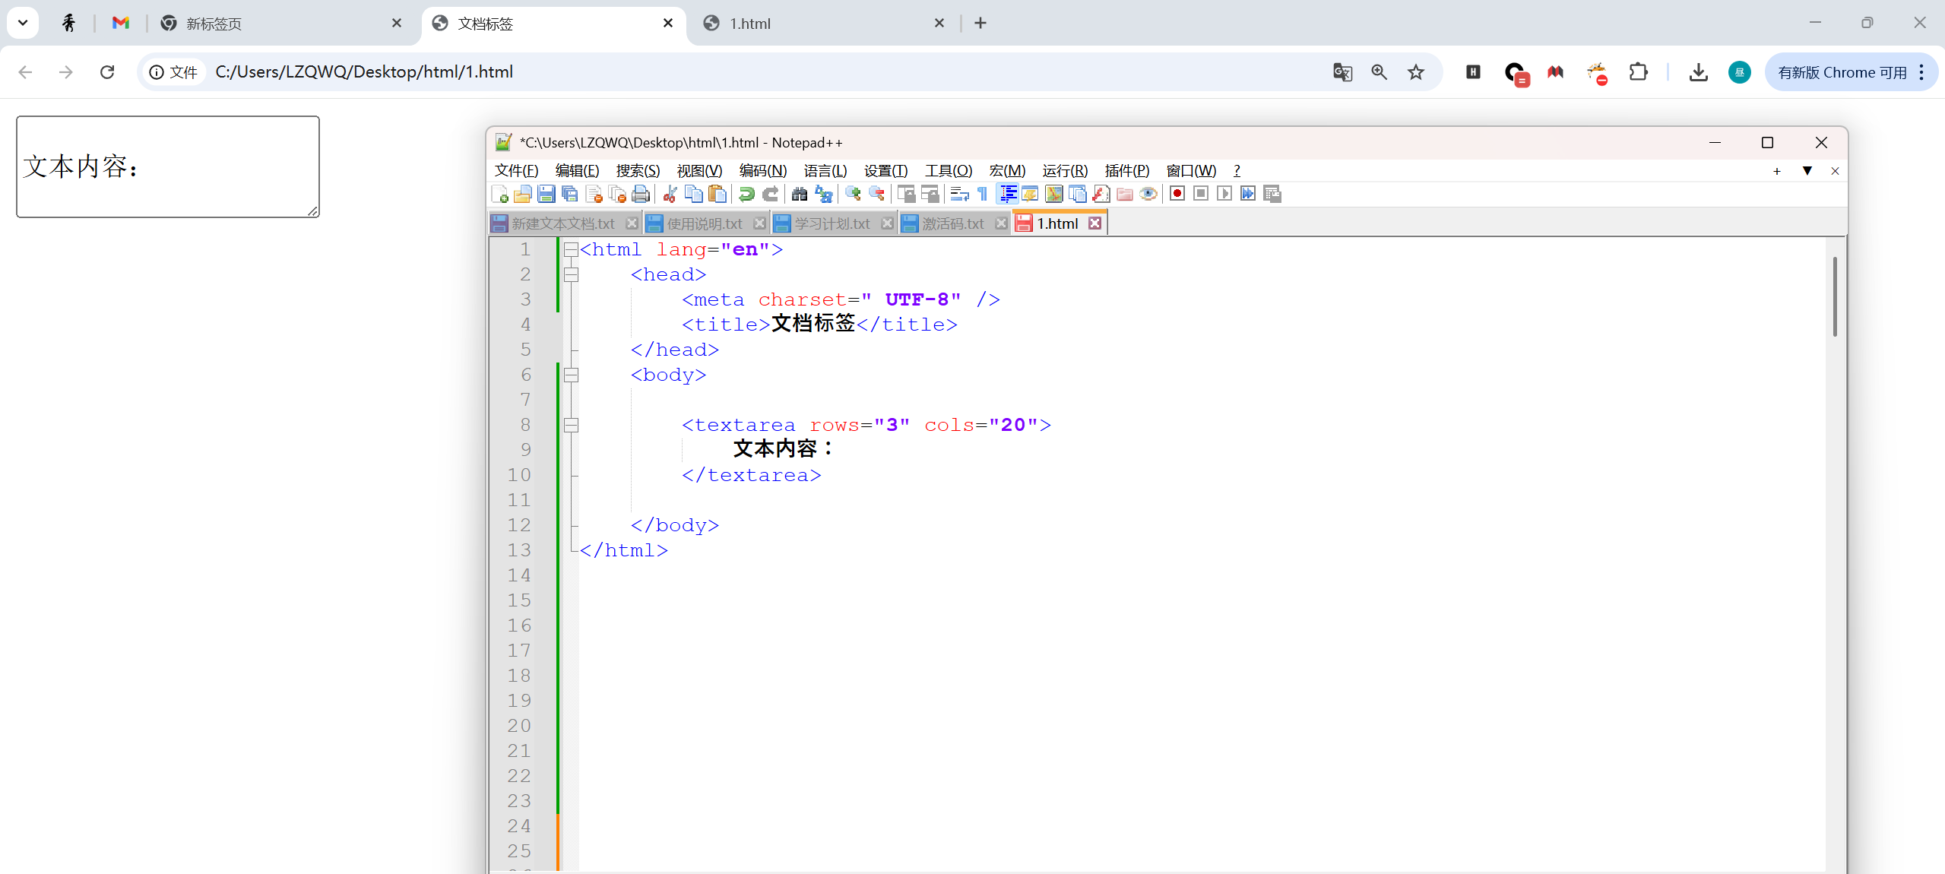The width and height of the screenshot is (1945, 874).
Task: Open the pinned Gmail tab
Action: pos(121,24)
